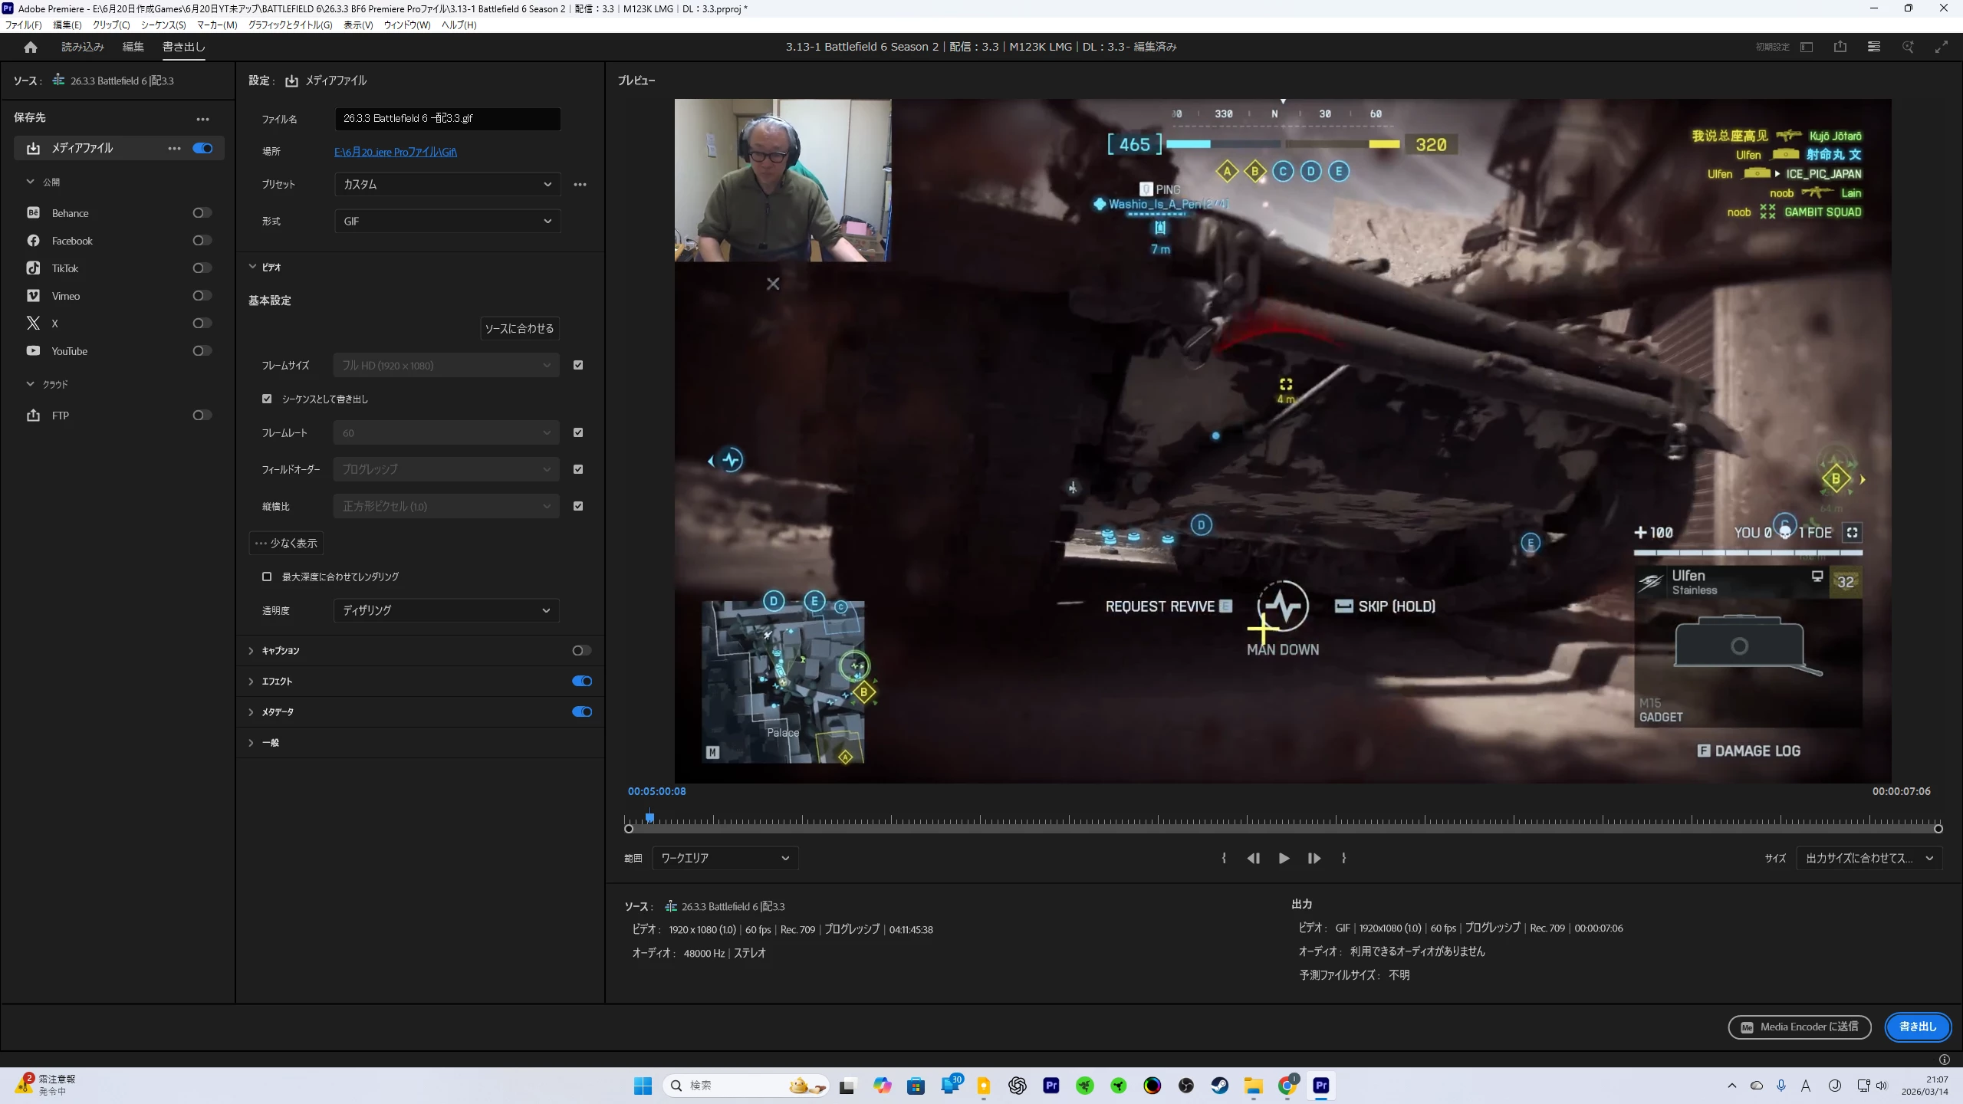Open the quick export share icon
The width and height of the screenshot is (1963, 1104).
coord(1840,47)
